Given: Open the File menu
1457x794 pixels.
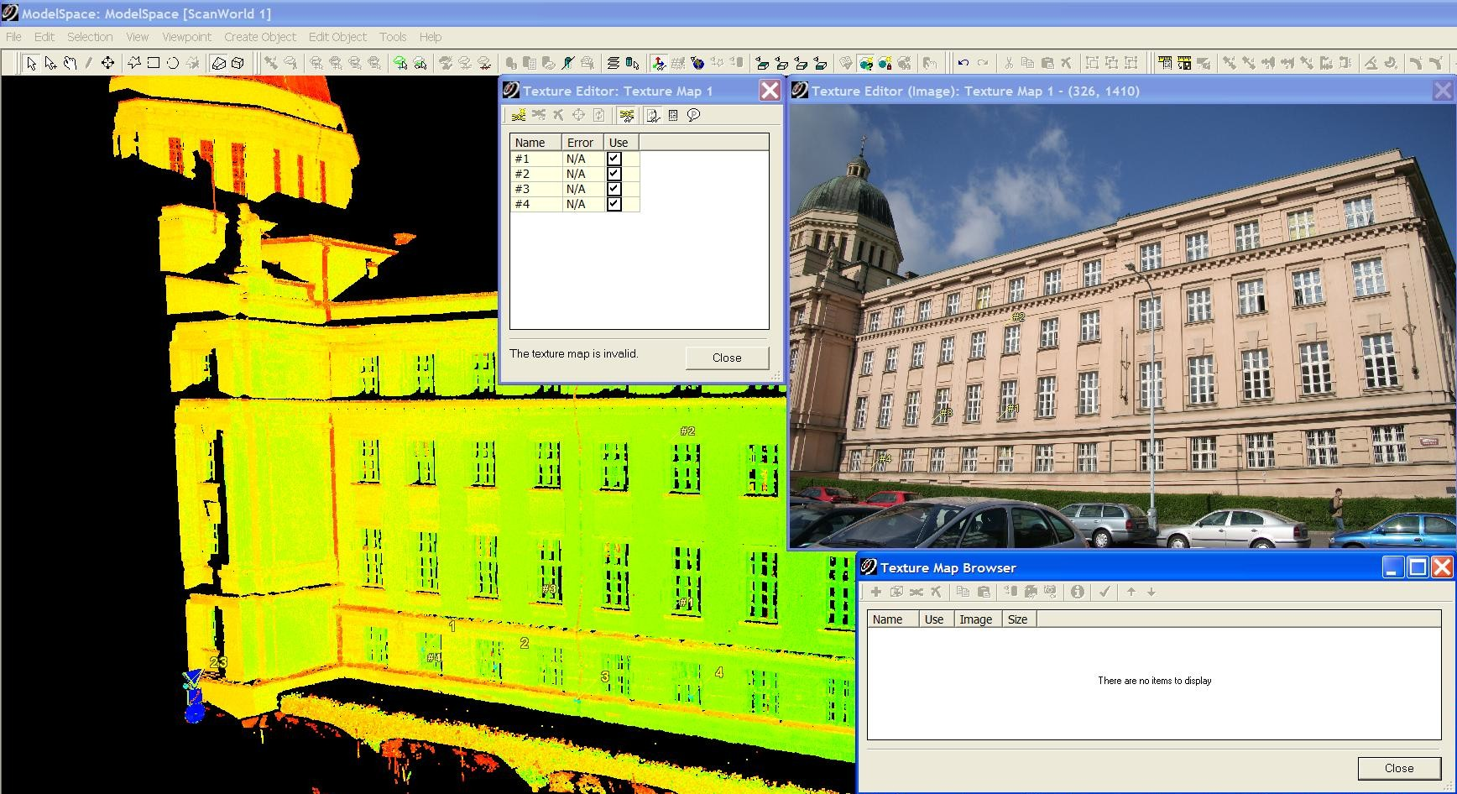Looking at the screenshot, I should pos(13,37).
